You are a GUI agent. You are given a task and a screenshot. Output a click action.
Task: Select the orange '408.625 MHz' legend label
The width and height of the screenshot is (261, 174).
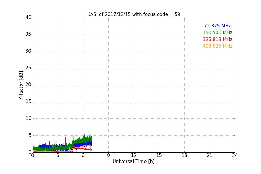pos(217,46)
